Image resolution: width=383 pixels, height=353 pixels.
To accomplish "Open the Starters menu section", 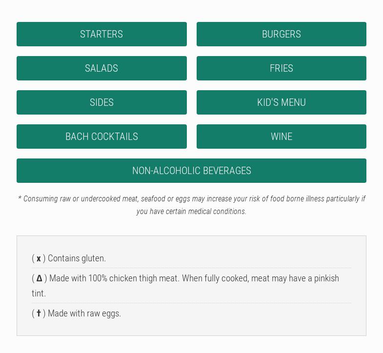I will [101, 34].
